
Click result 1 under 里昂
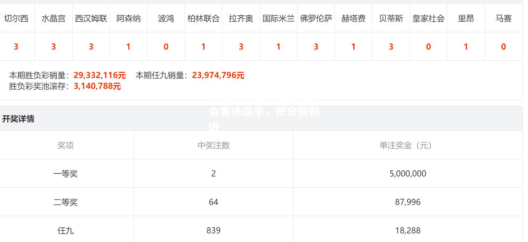coord(466,47)
